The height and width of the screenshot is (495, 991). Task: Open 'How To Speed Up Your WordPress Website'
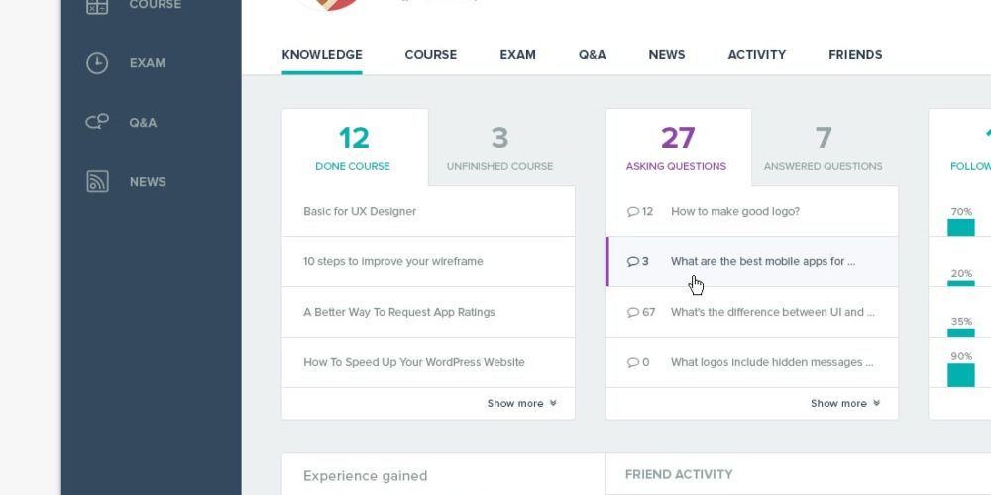414,362
